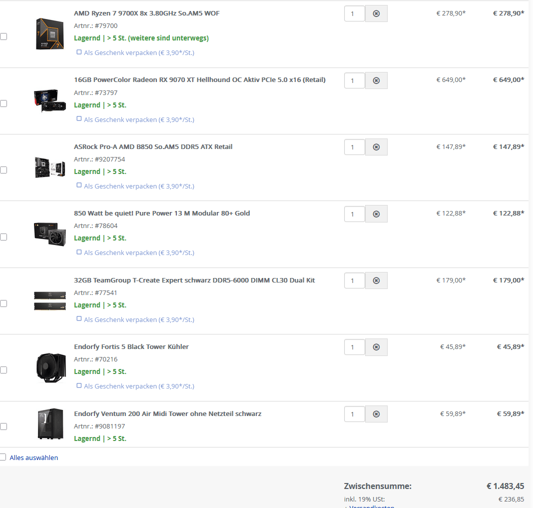The image size is (533, 508).
Task: Click the inkl. 19% USt value € 236,85
Action: 511,499
